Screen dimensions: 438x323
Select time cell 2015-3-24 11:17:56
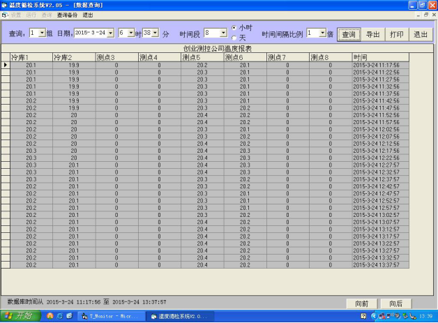(x=380, y=65)
